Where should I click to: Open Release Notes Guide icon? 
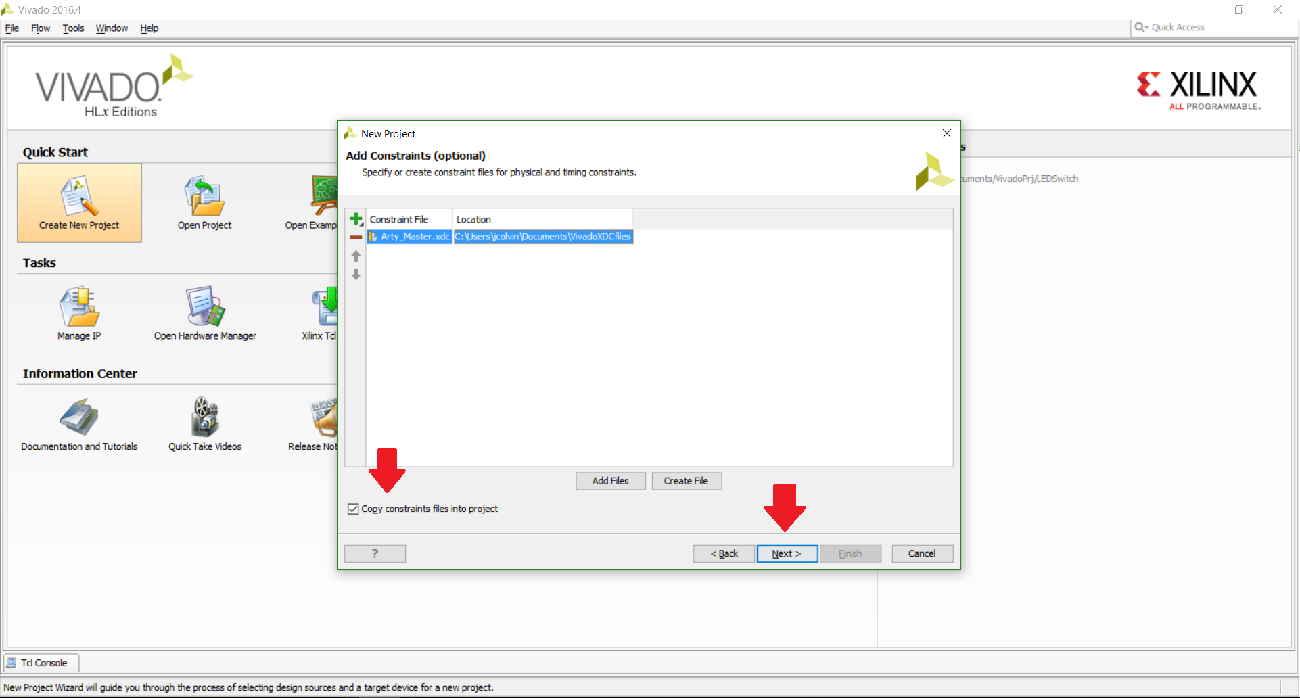pyautogui.click(x=324, y=417)
